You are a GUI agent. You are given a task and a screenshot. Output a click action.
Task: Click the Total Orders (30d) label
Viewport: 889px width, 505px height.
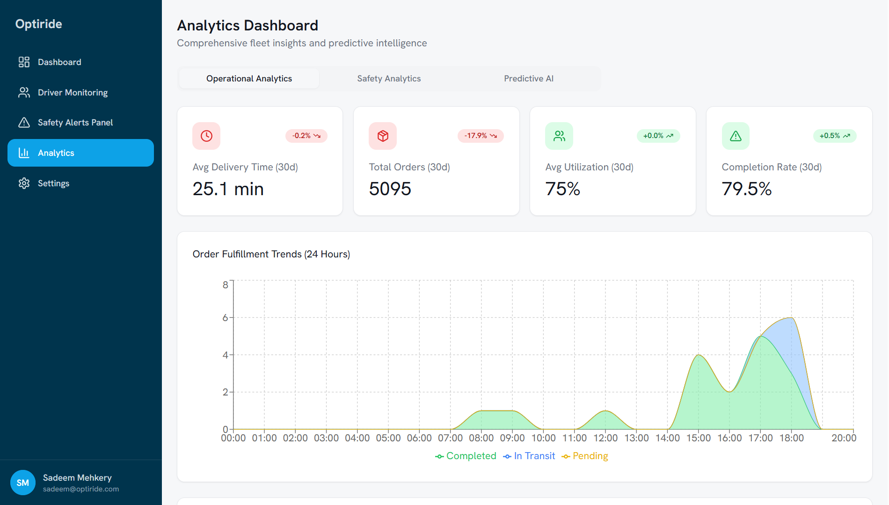[409, 167]
